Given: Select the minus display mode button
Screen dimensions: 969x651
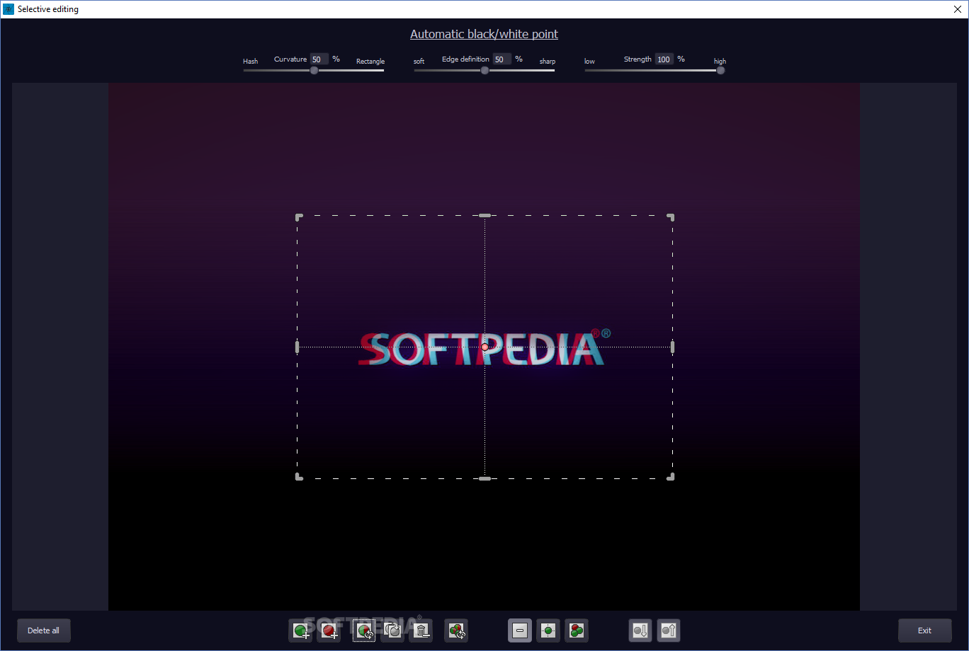Looking at the screenshot, I should 520,630.
